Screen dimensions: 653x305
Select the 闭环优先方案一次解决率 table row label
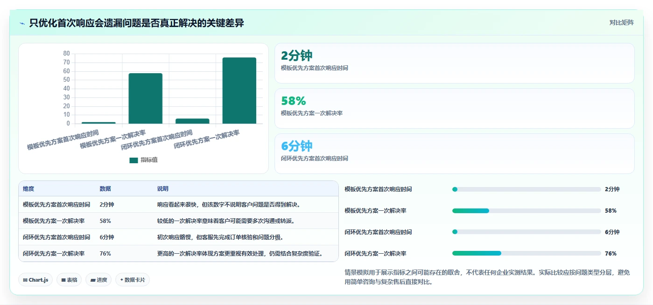pos(54,254)
